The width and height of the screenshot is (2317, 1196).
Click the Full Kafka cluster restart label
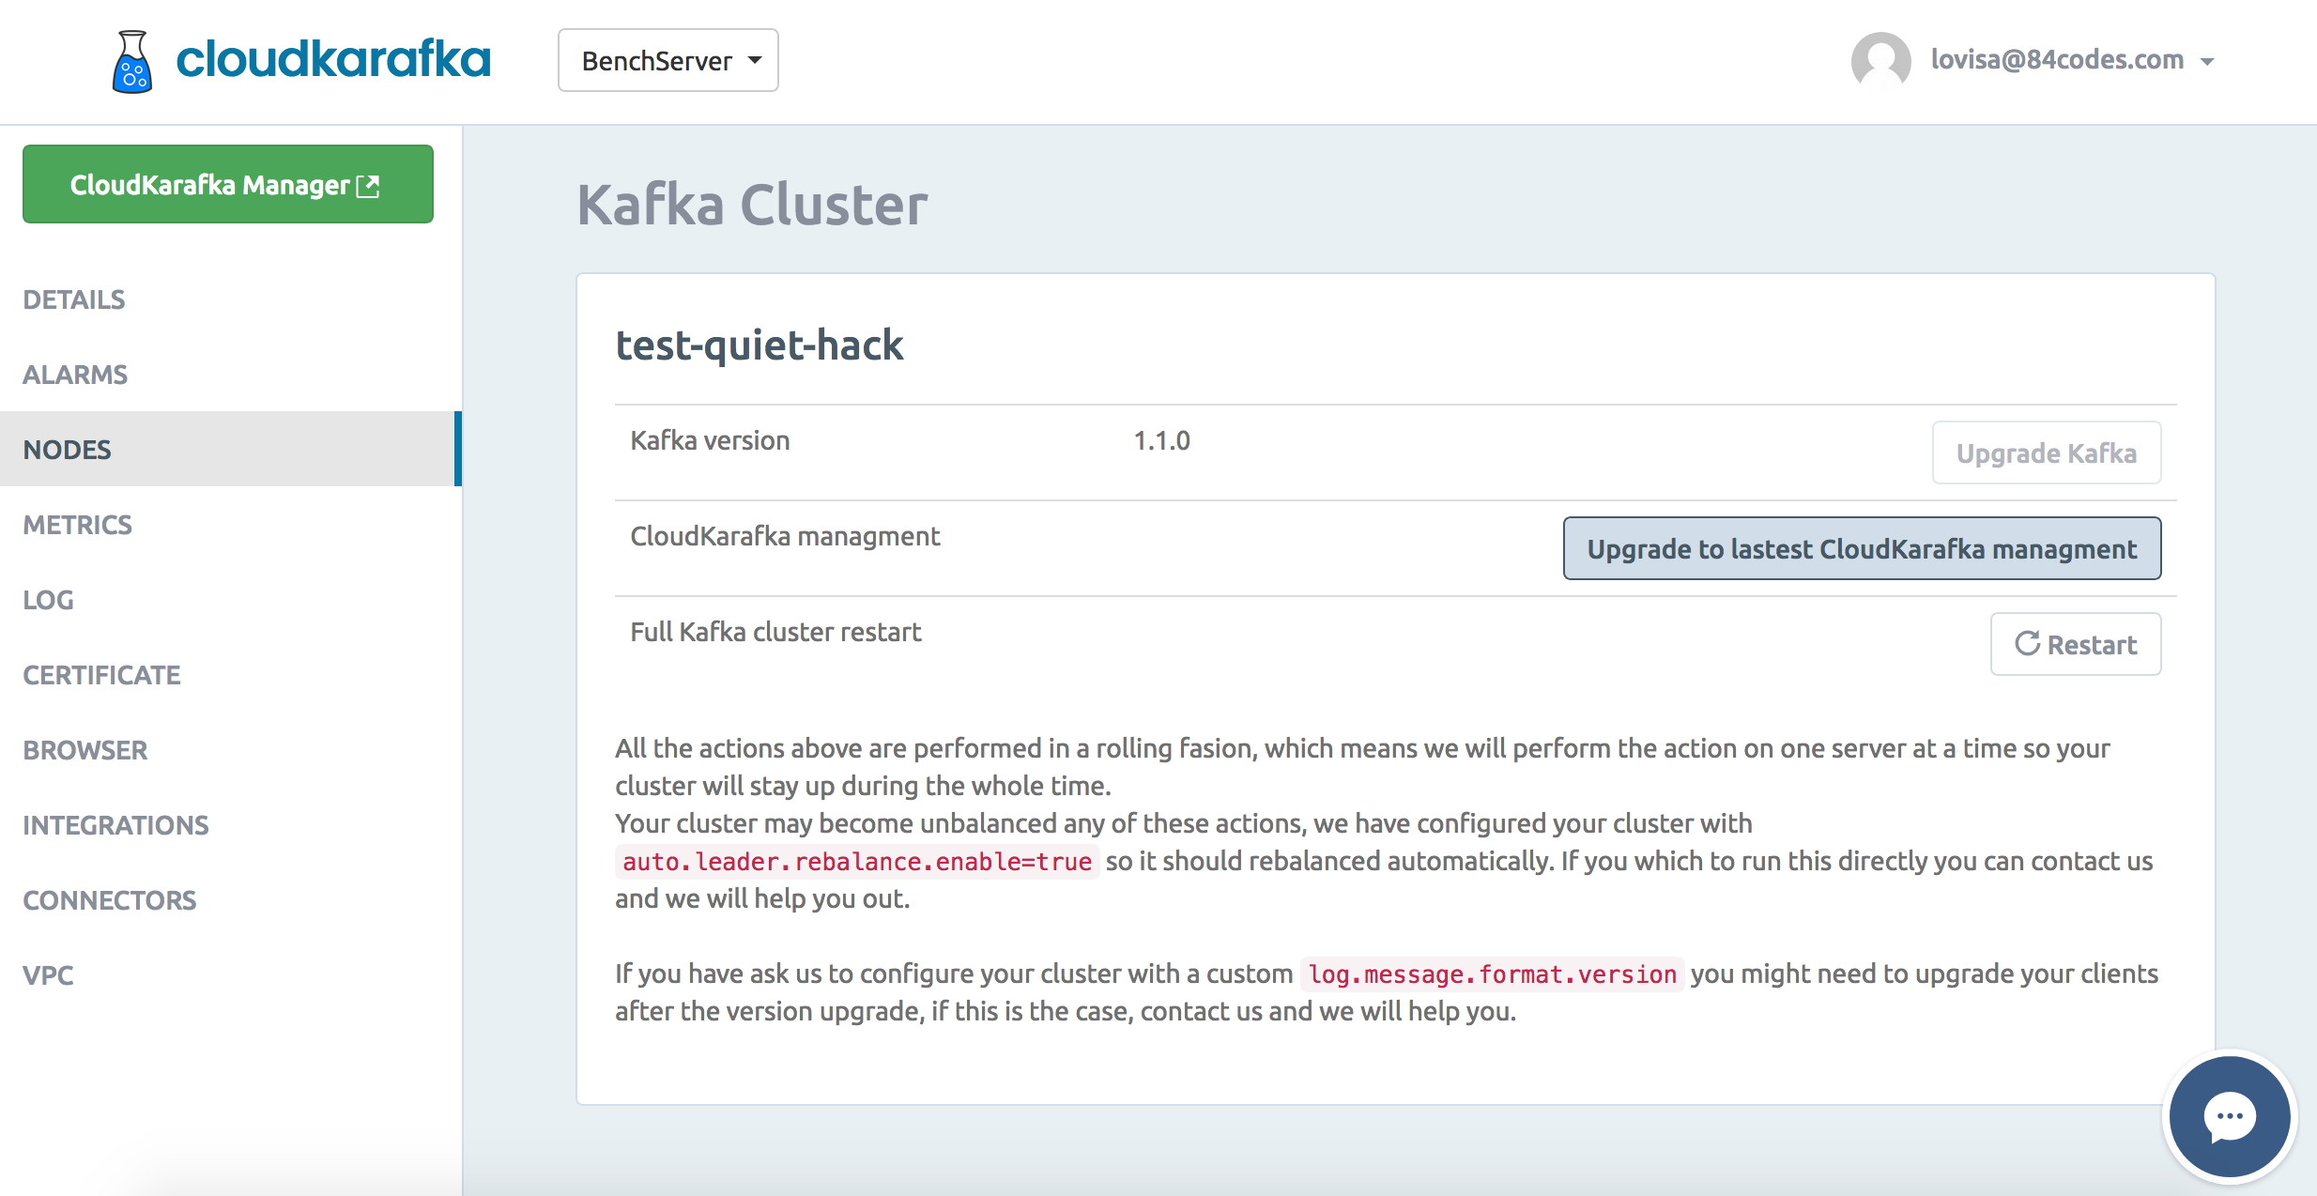coord(775,632)
